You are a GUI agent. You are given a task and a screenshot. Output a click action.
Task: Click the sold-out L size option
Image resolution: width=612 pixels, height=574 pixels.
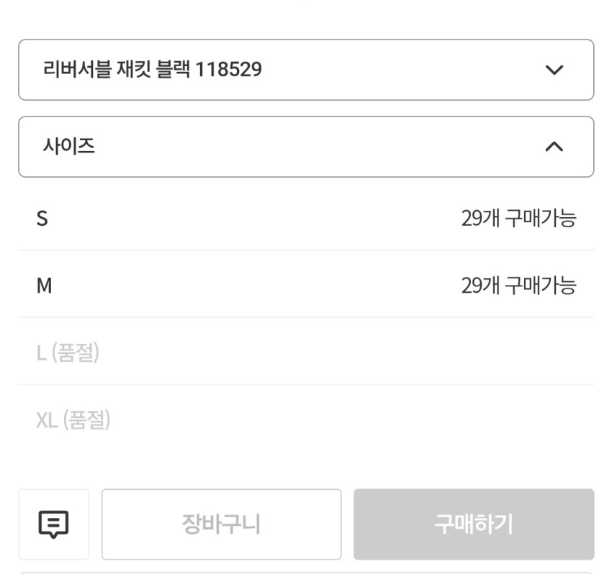pos(67,353)
